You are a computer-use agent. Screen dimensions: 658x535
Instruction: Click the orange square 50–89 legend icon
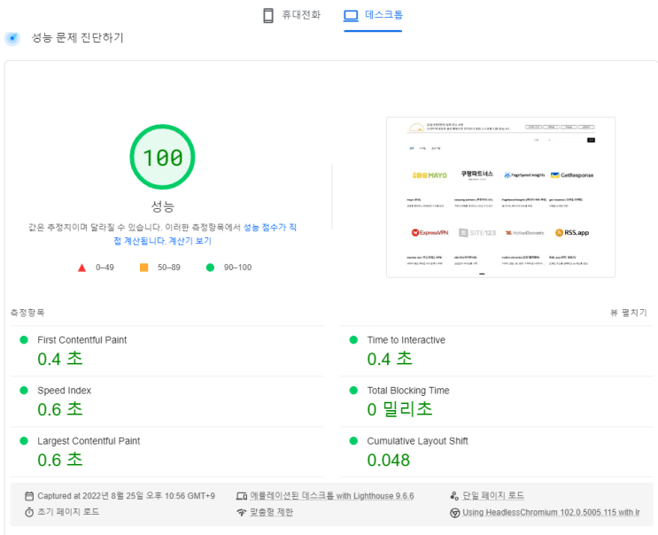point(143,267)
